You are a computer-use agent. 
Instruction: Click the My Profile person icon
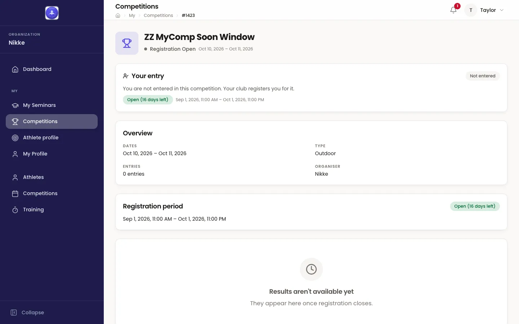click(x=15, y=154)
